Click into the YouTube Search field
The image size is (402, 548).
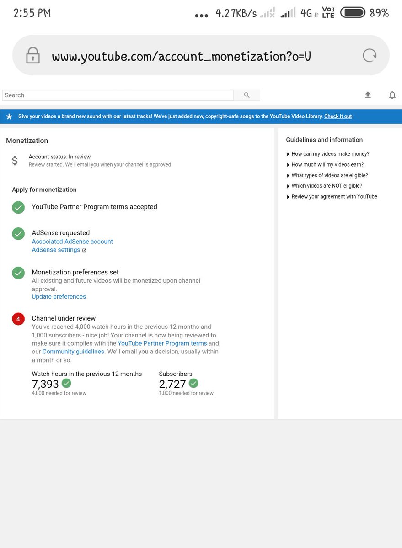click(118, 95)
